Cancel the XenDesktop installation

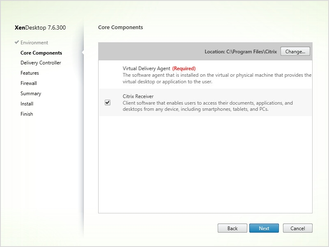297,228
